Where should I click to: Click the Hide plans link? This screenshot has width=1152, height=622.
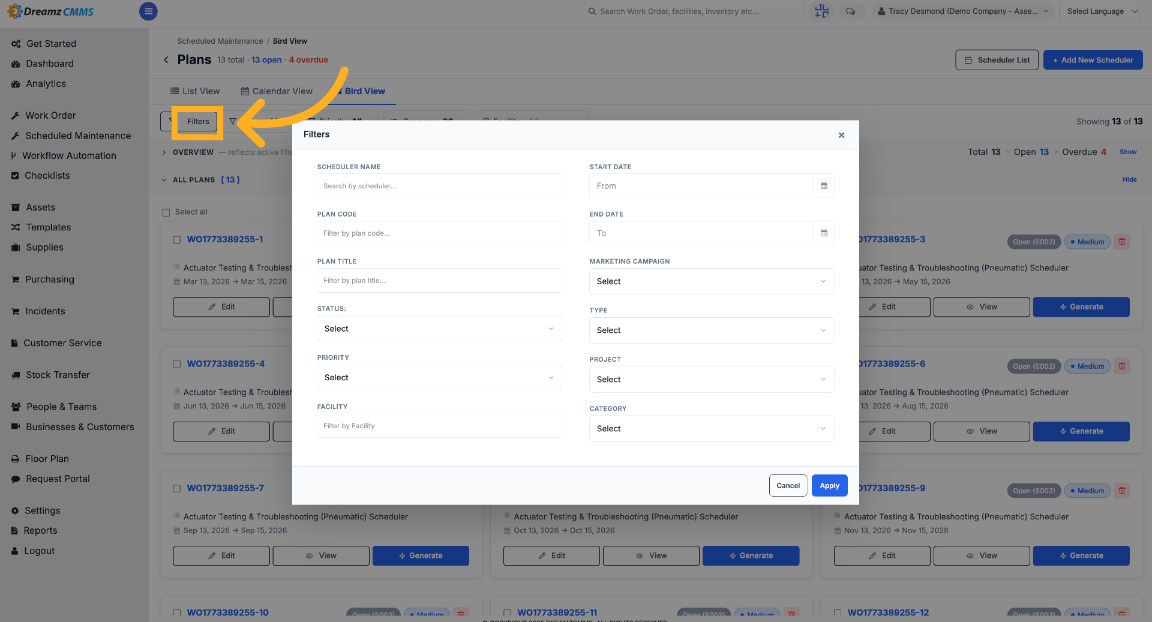[1129, 180]
